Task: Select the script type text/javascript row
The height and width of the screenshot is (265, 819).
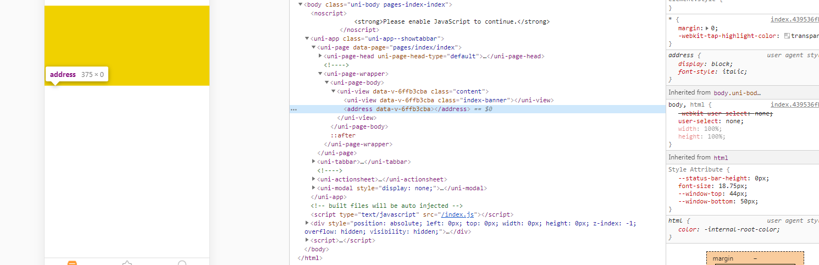Action: click(412, 214)
